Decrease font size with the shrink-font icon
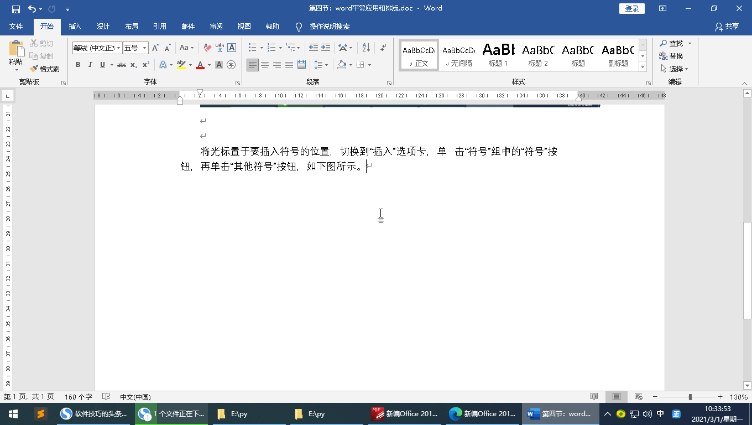 tap(168, 48)
